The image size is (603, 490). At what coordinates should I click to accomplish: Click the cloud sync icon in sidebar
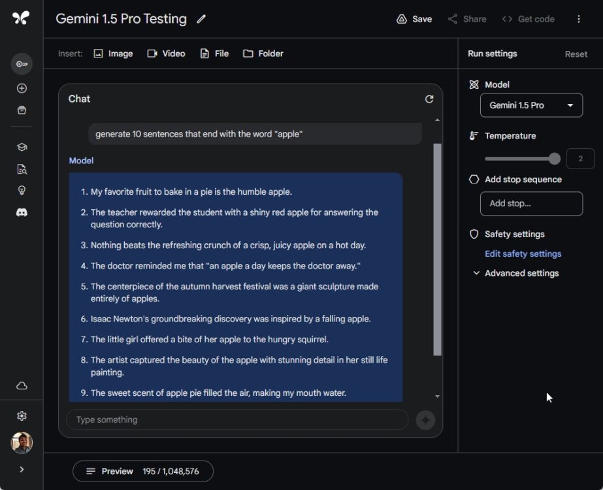[22, 385]
